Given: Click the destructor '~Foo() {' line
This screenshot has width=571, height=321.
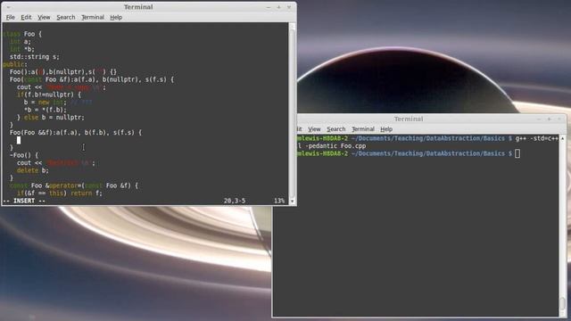Looking at the screenshot, I should 24,155.
